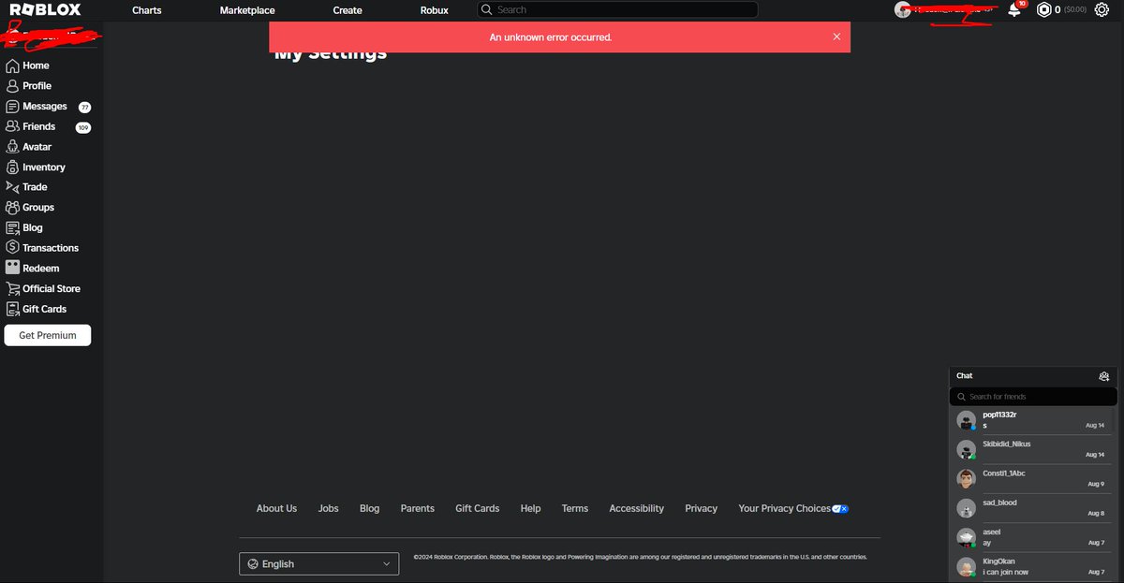Image resolution: width=1124 pixels, height=583 pixels.
Task: Click the user avatar in top bar
Action: 903,10
